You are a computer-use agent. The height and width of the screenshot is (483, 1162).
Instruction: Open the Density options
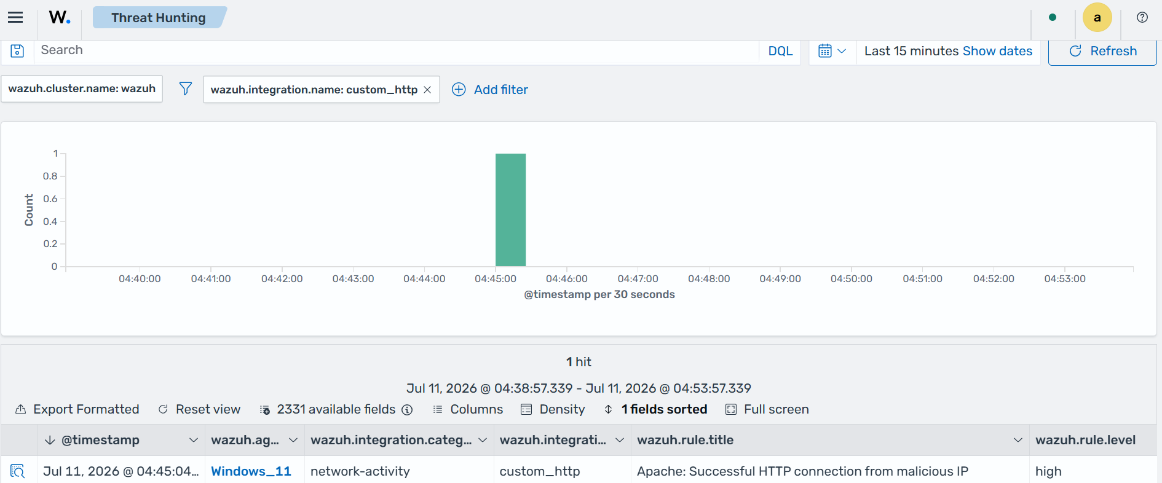(x=553, y=409)
